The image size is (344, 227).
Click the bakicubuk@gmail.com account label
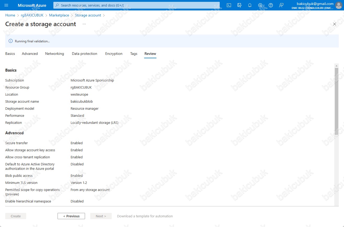(x=315, y=4)
